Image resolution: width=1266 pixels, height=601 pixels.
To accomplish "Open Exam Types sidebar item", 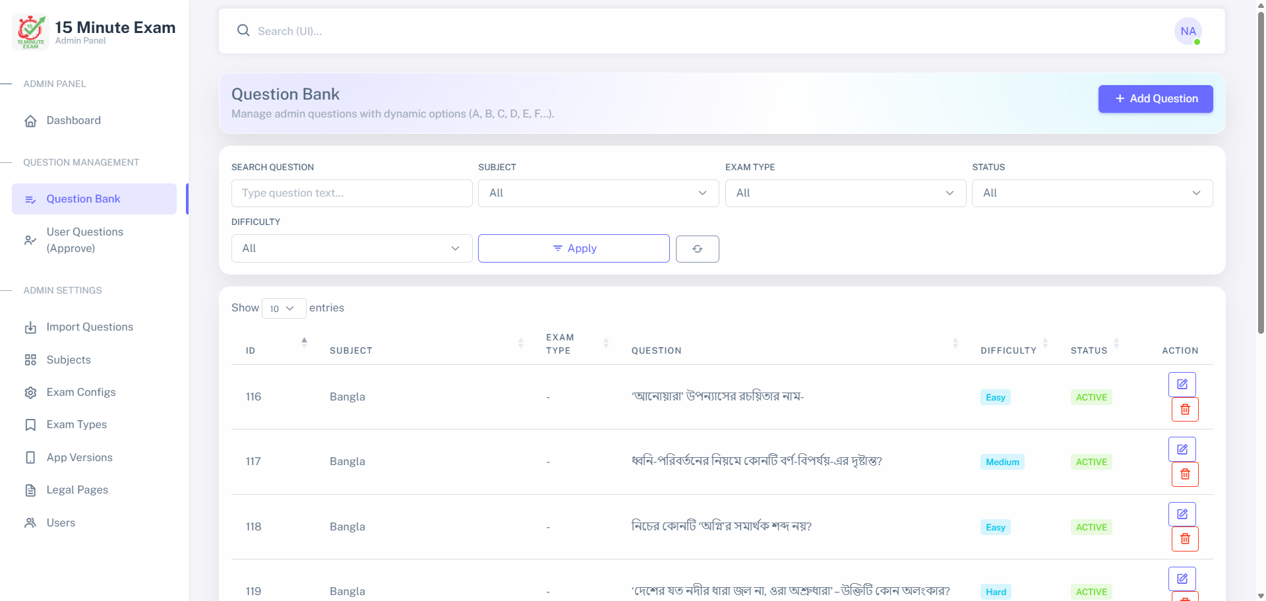I will point(94,425).
